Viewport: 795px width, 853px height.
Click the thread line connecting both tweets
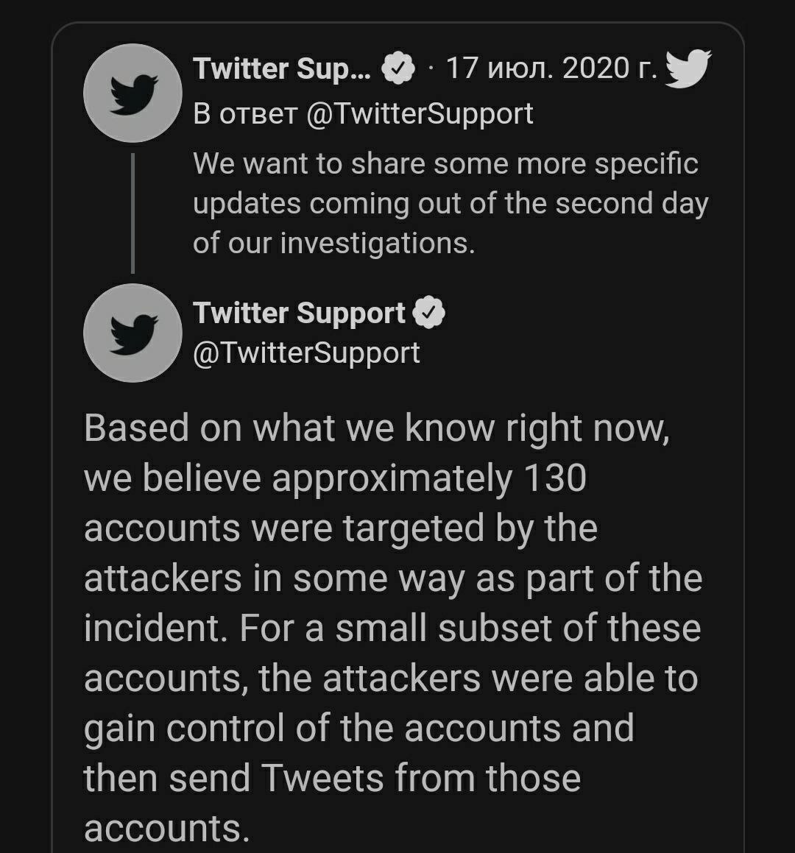[x=132, y=213]
